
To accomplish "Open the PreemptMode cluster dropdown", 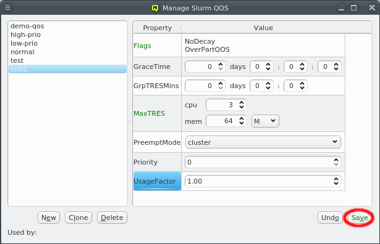I will (x=263, y=142).
